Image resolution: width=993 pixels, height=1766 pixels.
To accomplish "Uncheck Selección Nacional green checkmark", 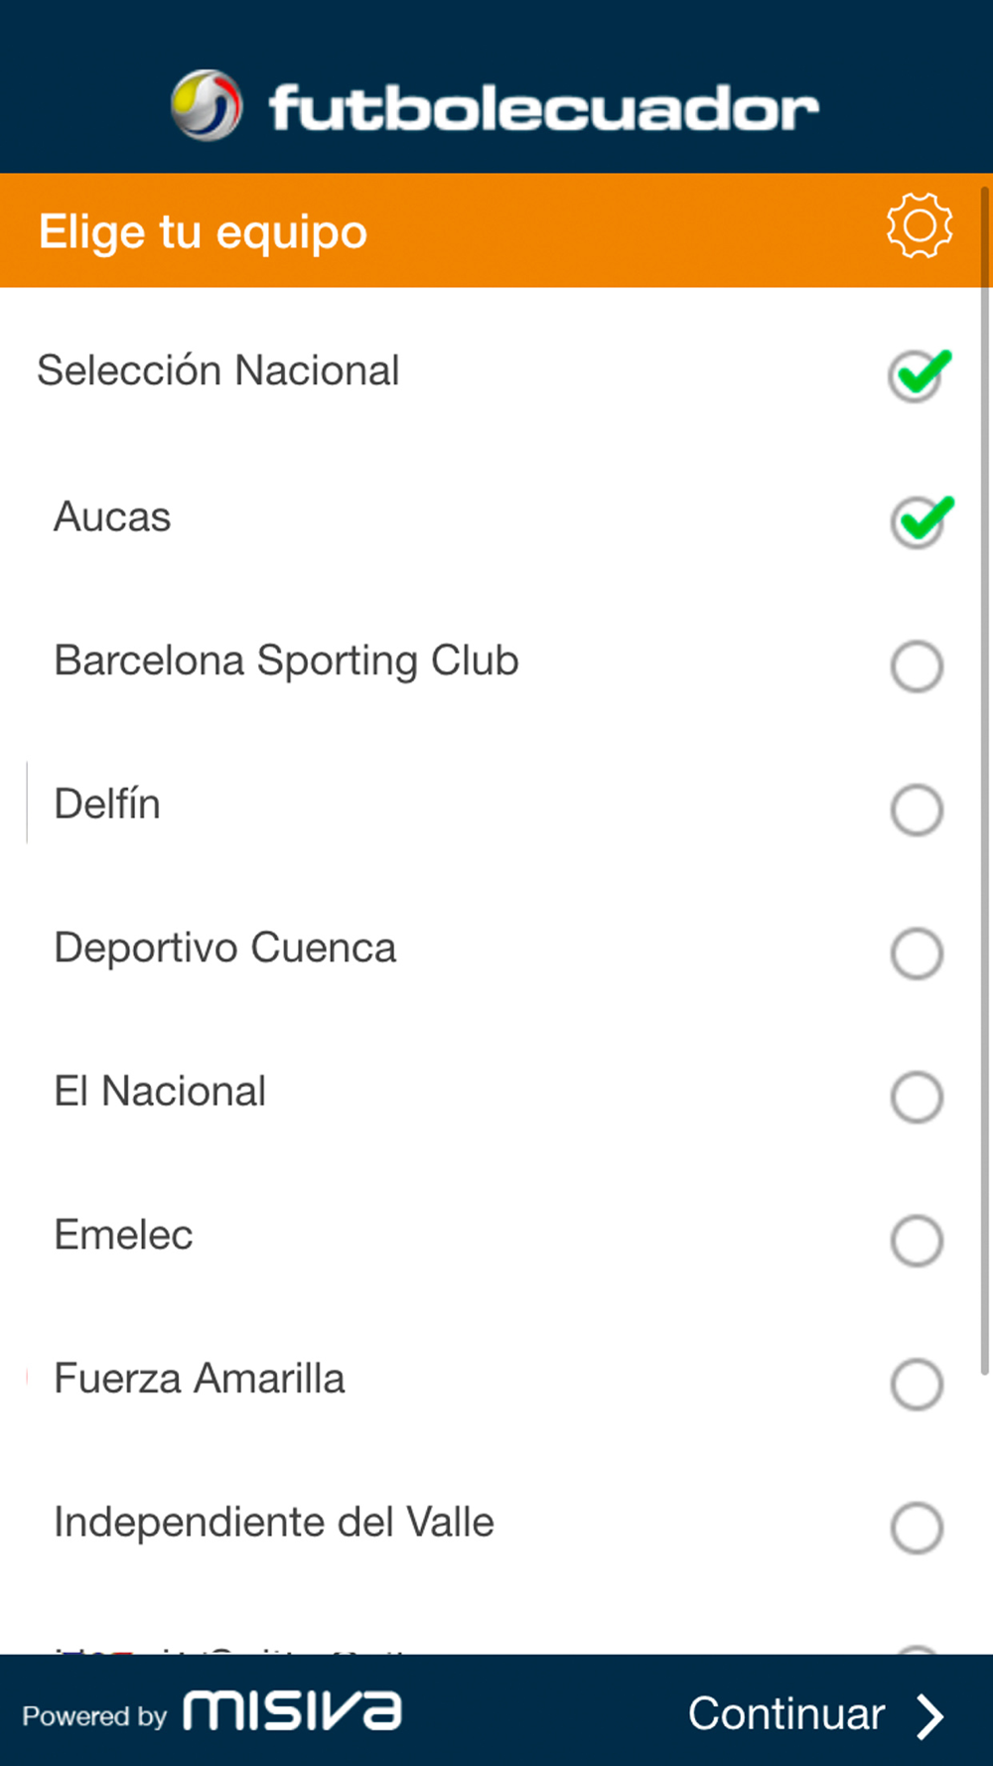I will tap(920, 374).
